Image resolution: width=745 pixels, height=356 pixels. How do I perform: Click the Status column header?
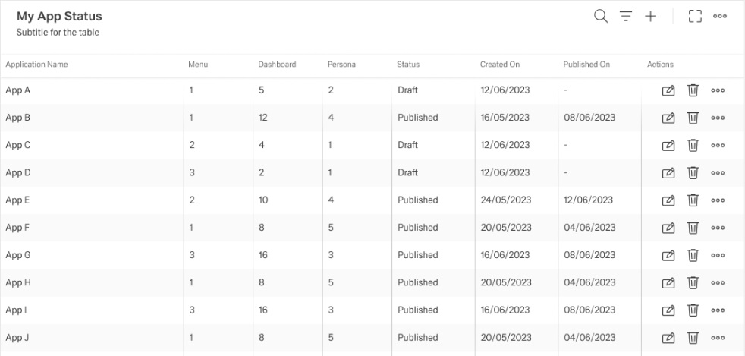pos(408,65)
